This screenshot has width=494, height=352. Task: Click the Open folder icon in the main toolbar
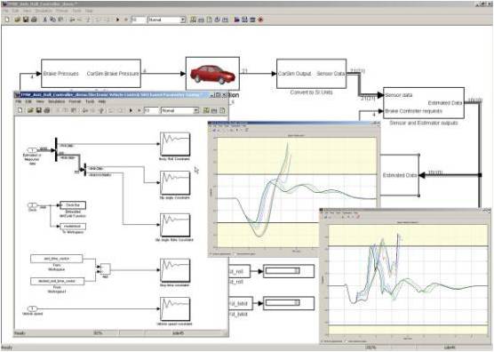coord(18,20)
